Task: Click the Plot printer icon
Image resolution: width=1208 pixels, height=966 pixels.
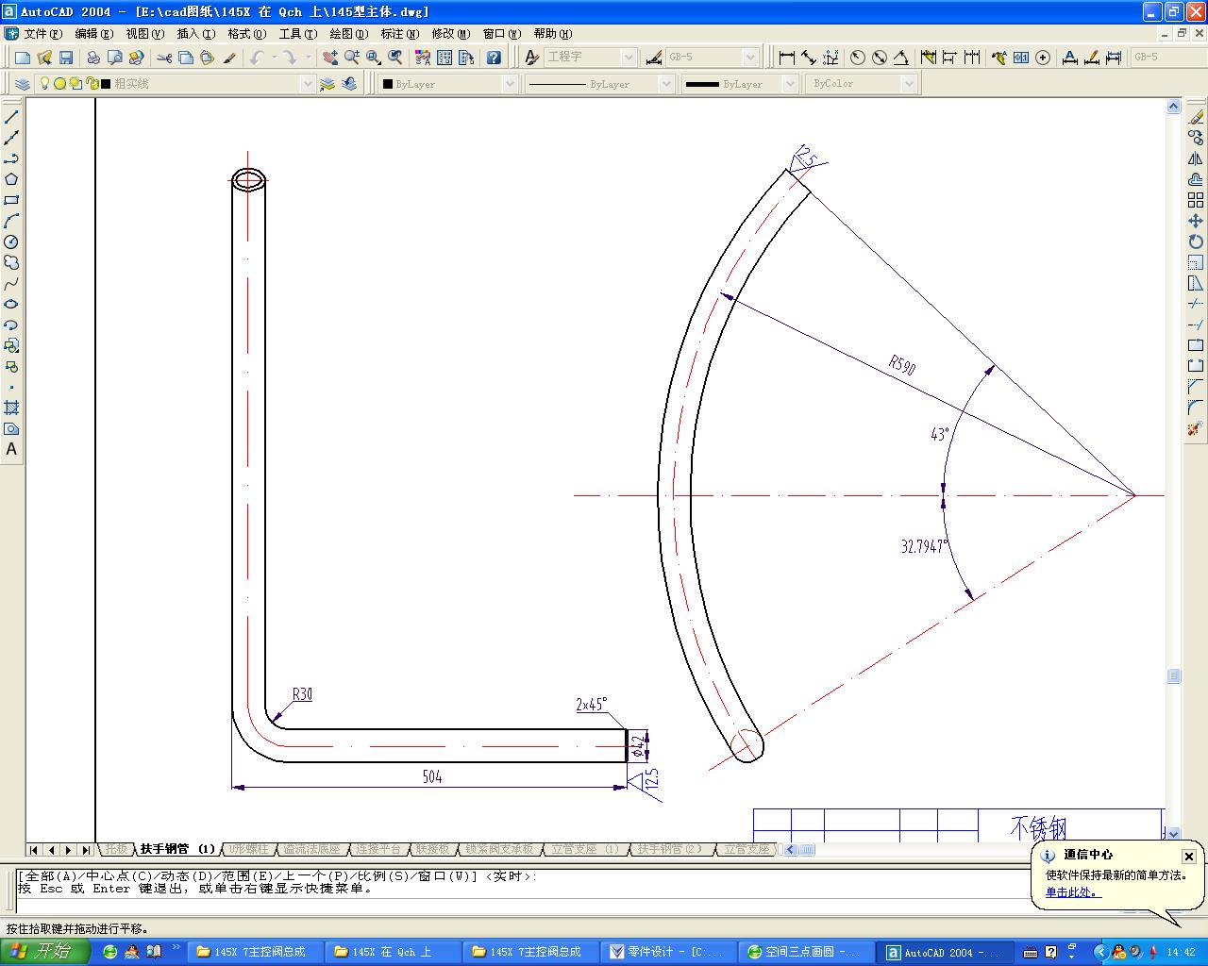Action: click(x=93, y=58)
